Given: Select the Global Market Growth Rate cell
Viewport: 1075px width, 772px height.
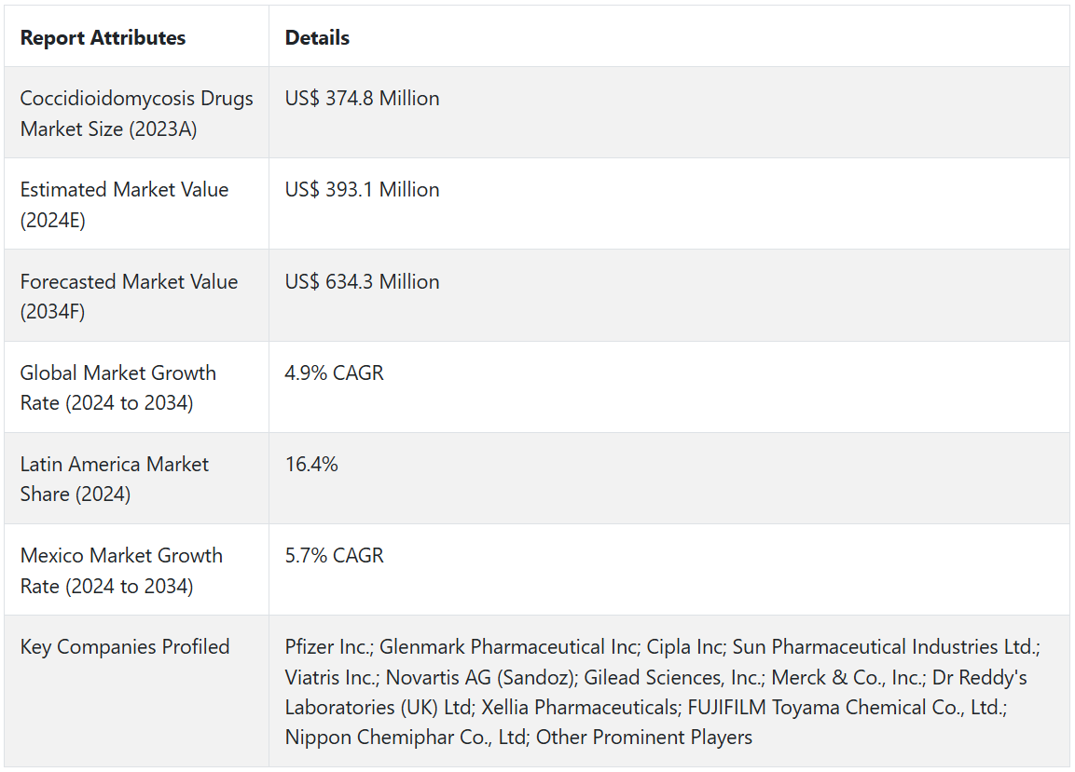Looking at the screenshot, I should [x=118, y=387].
